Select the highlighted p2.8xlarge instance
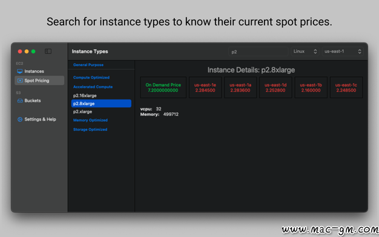 (101, 104)
